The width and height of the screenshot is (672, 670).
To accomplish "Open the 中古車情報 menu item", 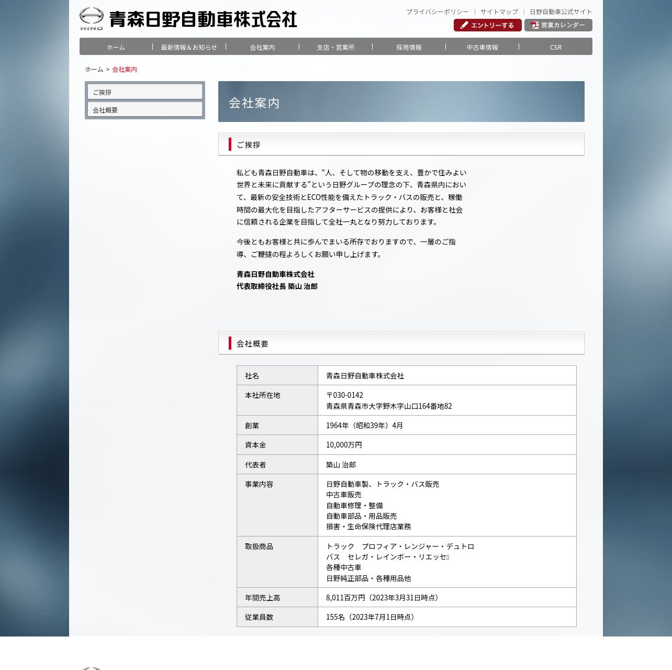I will tap(482, 47).
